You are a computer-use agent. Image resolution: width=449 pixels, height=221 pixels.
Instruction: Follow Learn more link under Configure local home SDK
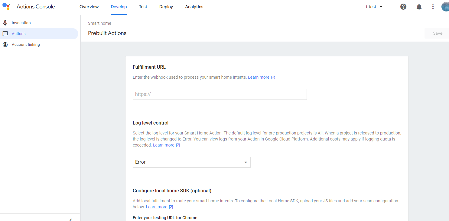click(x=157, y=207)
